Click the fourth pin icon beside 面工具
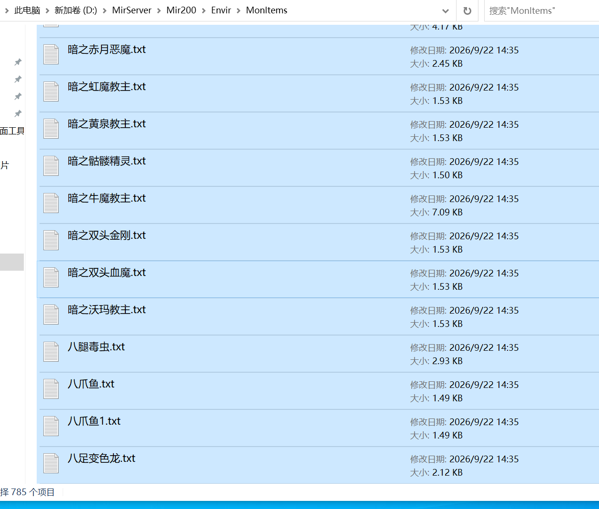This screenshot has width=599, height=509. click(x=18, y=113)
